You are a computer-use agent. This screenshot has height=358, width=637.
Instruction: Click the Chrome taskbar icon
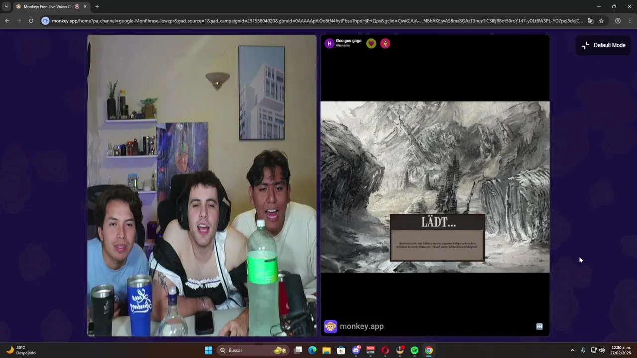pyautogui.click(x=428, y=350)
